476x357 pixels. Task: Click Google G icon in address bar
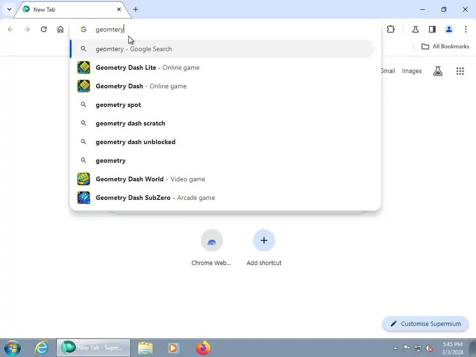click(x=84, y=29)
